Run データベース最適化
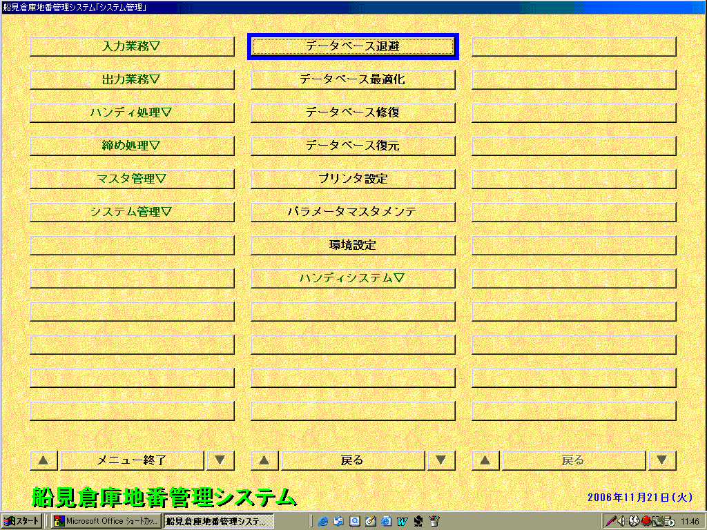Image resolution: width=707 pixels, height=530 pixels. tap(353, 79)
